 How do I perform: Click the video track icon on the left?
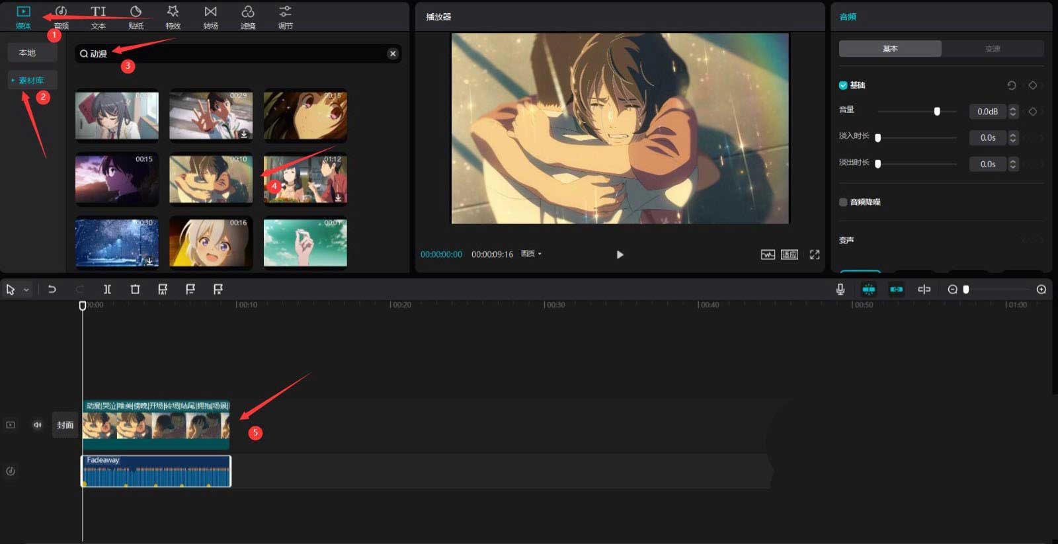(x=11, y=425)
